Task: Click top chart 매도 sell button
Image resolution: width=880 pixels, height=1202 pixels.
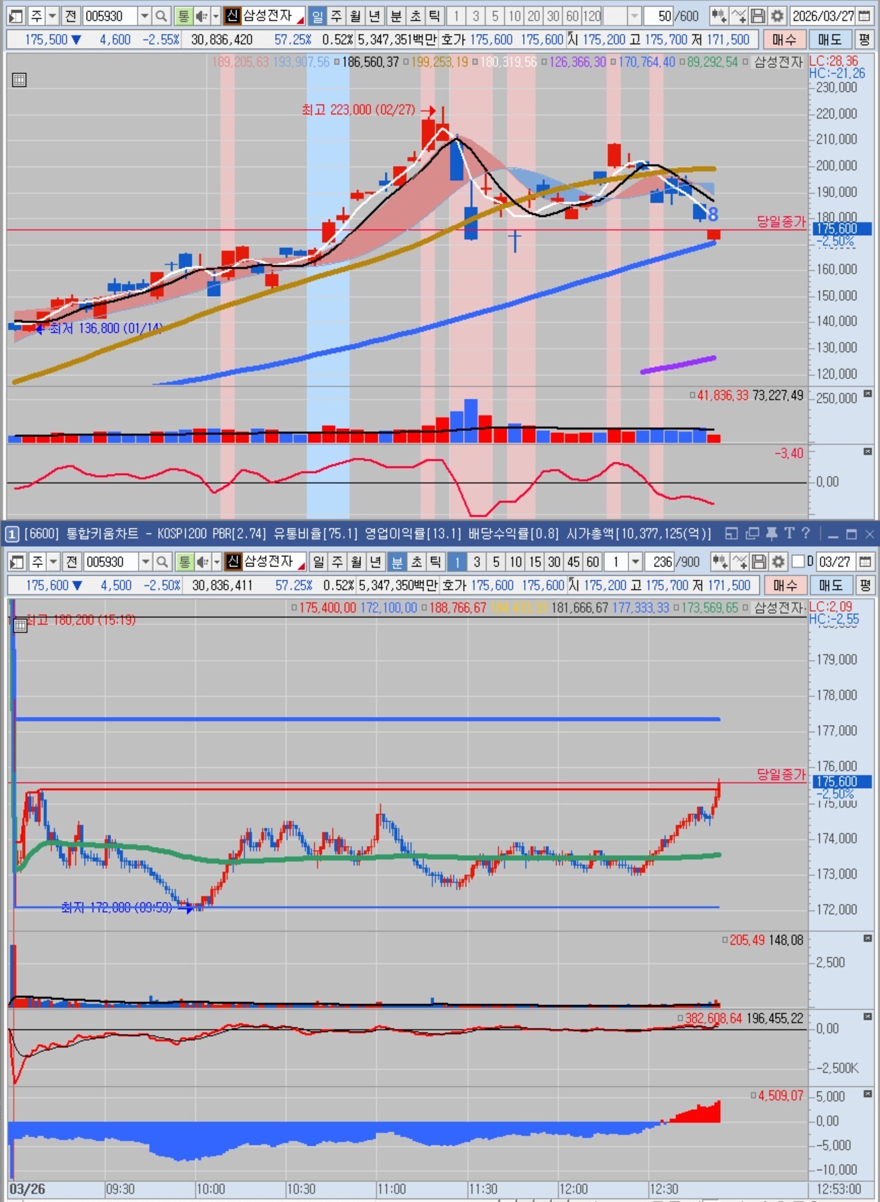Action: (x=829, y=39)
